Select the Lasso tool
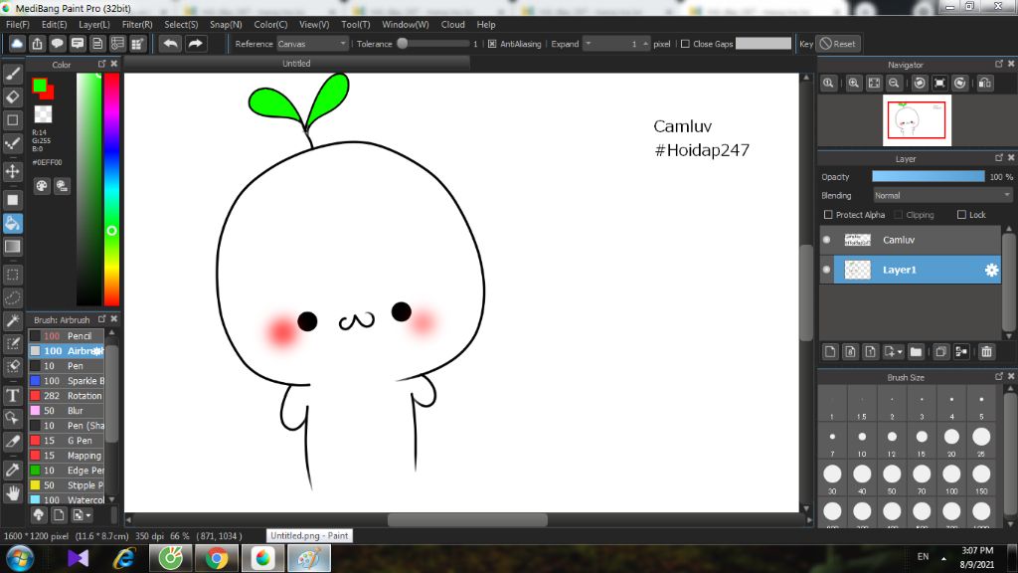The image size is (1018, 573). 12,298
